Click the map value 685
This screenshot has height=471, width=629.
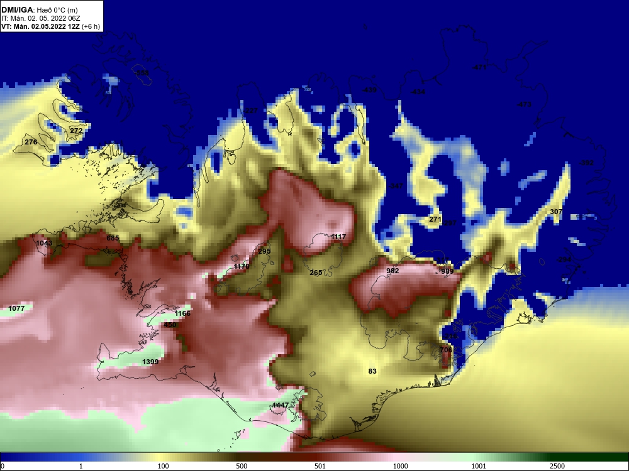pos(113,238)
